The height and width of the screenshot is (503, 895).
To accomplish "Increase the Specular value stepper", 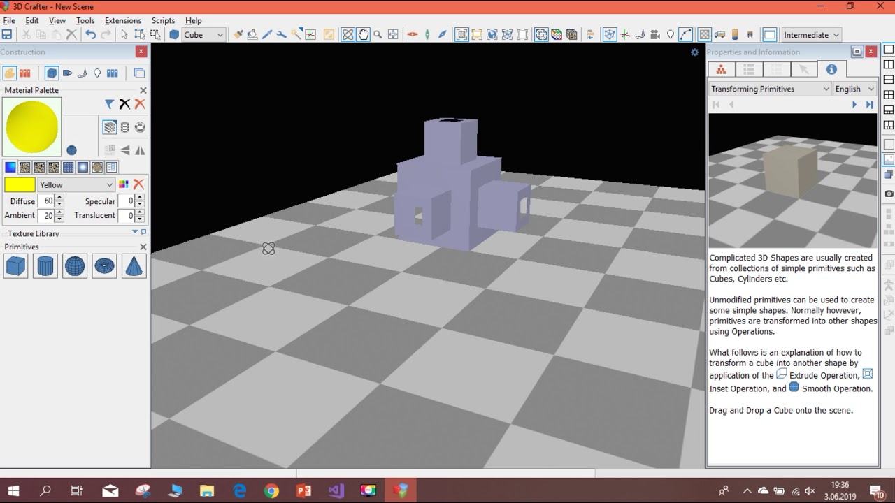I will (140, 198).
